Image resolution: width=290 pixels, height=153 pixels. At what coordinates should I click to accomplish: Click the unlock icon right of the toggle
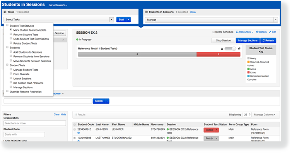coord(239,48)
